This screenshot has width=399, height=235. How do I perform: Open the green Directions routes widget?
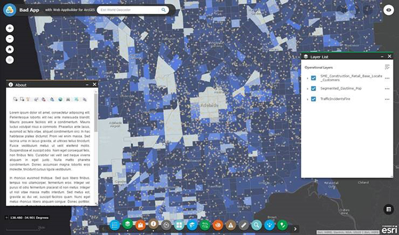coord(205,225)
